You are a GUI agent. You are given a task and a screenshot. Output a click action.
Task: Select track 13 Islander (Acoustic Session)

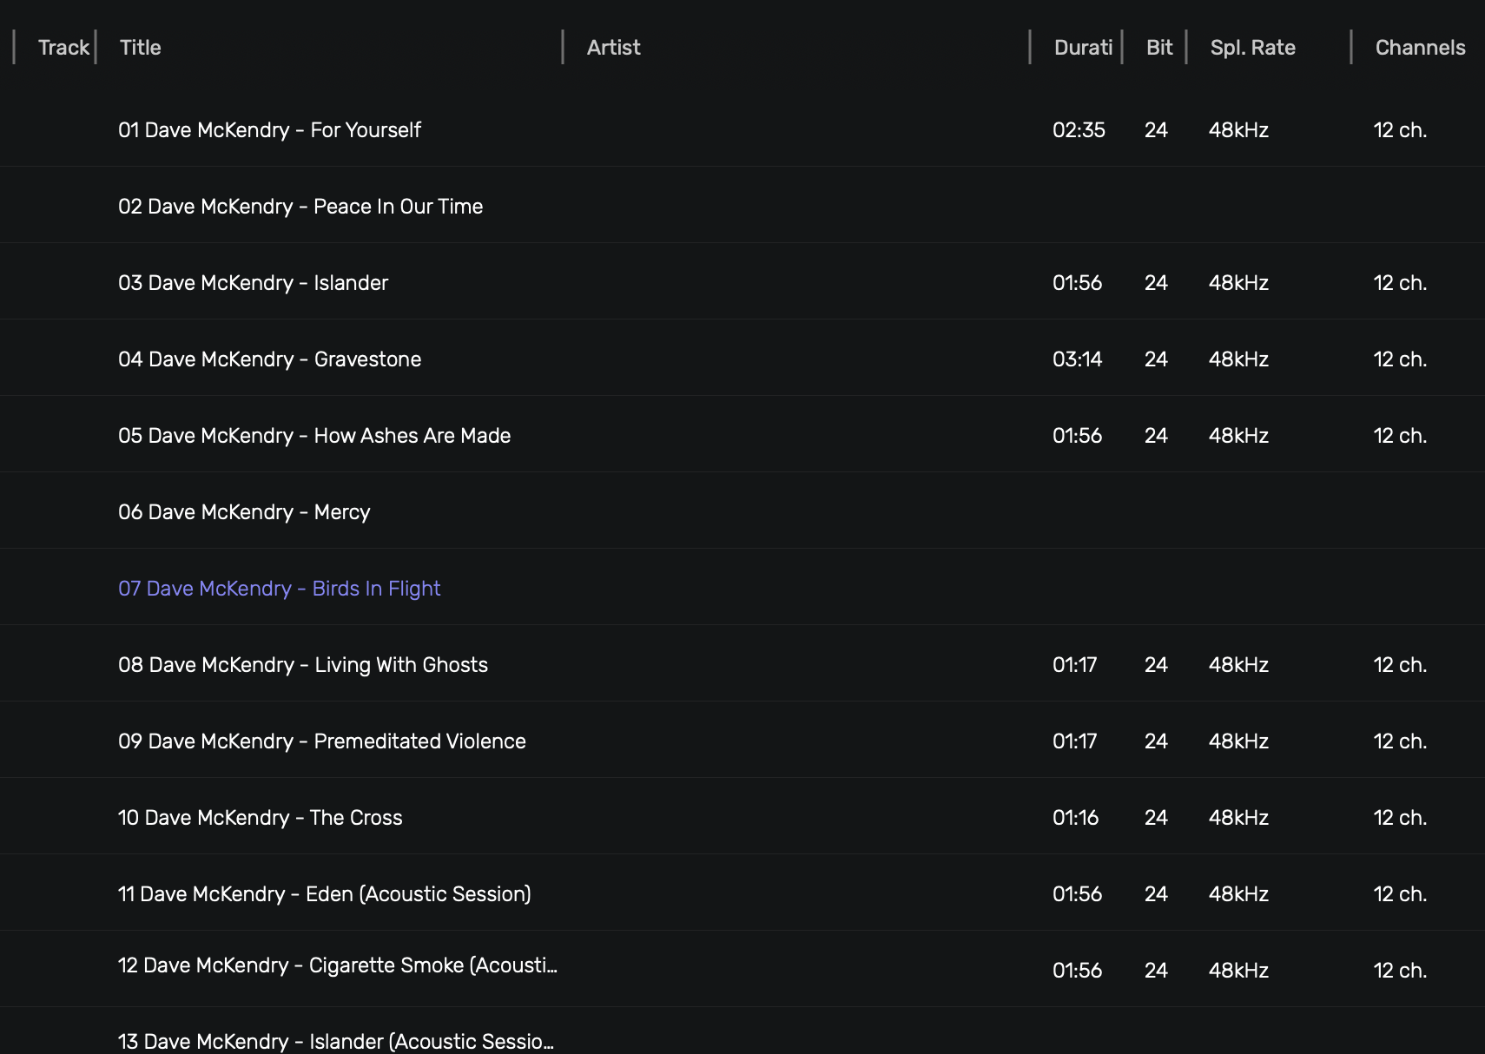pyautogui.click(x=742, y=1033)
